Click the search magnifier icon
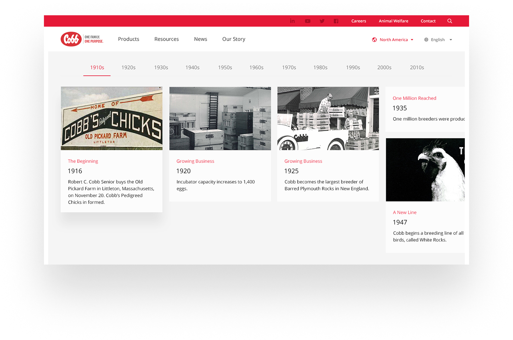The width and height of the screenshot is (513, 340). pyautogui.click(x=450, y=21)
